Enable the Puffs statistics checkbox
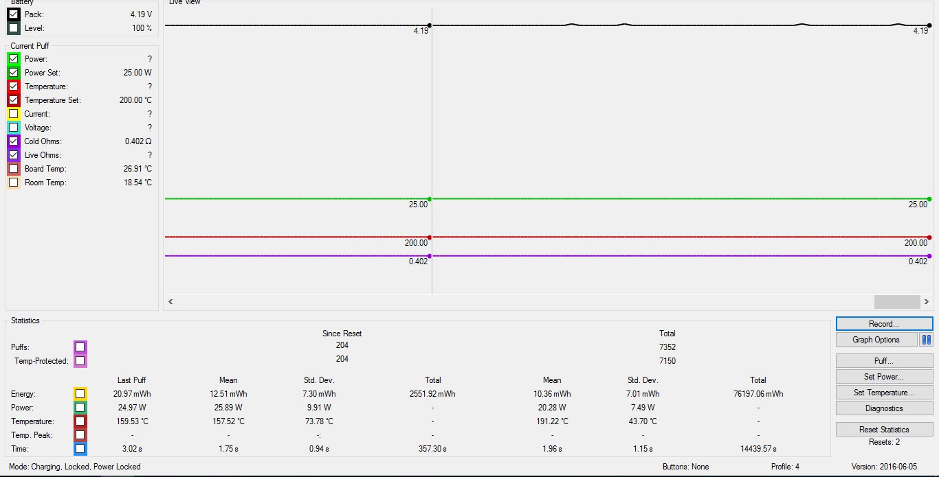The width and height of the screenshot is (939, 477). 80,347
